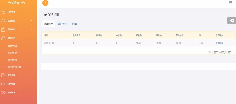This screenshot has width=236, height=104.
Task: Open 奖金转账记录 in sidebar submenu
Action: [14, 67]
